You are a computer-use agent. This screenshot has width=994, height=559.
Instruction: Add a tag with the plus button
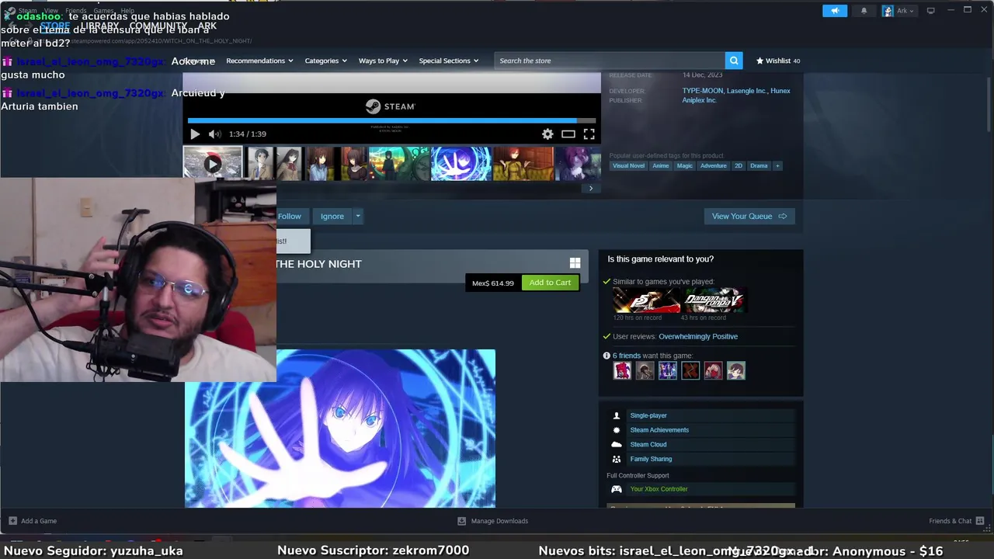[x=777, y=165]
